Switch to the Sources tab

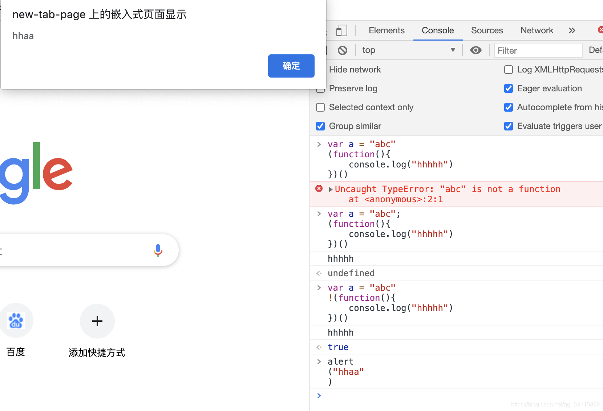487,30
